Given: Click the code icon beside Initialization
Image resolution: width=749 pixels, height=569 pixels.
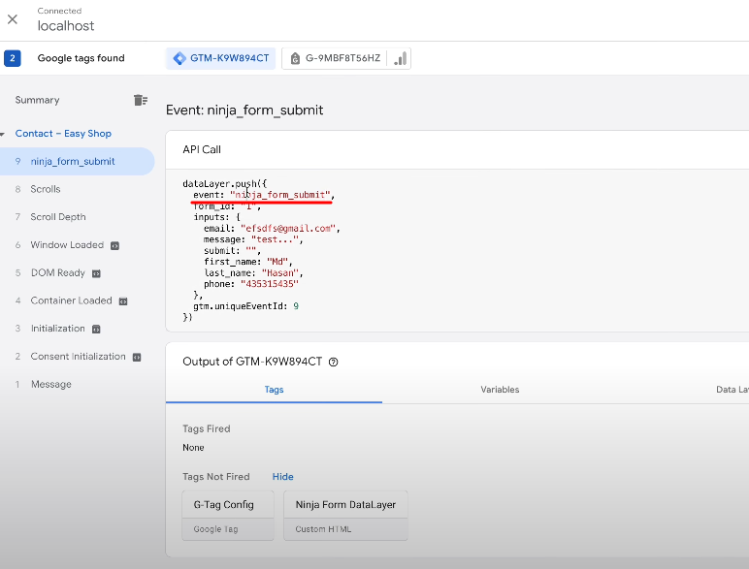Looking at the screenshot, I should pyautogui.click(x=96, y=329).
